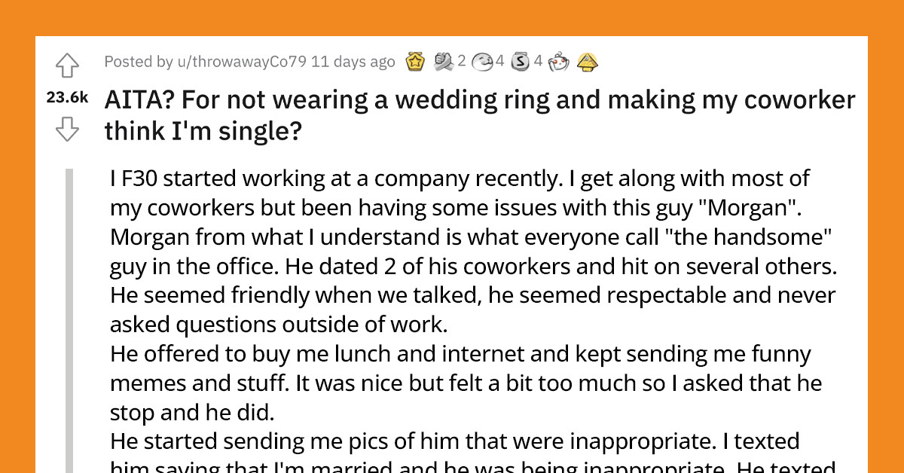The height and width of the screenshot is (473, 904).
Task: Click the Facepalm seal award icon
Action: click(x=482, y=63)
